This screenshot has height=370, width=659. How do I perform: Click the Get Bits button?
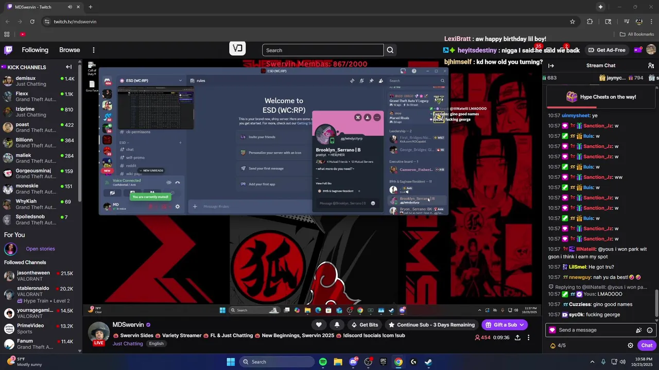tap(365, 325)
